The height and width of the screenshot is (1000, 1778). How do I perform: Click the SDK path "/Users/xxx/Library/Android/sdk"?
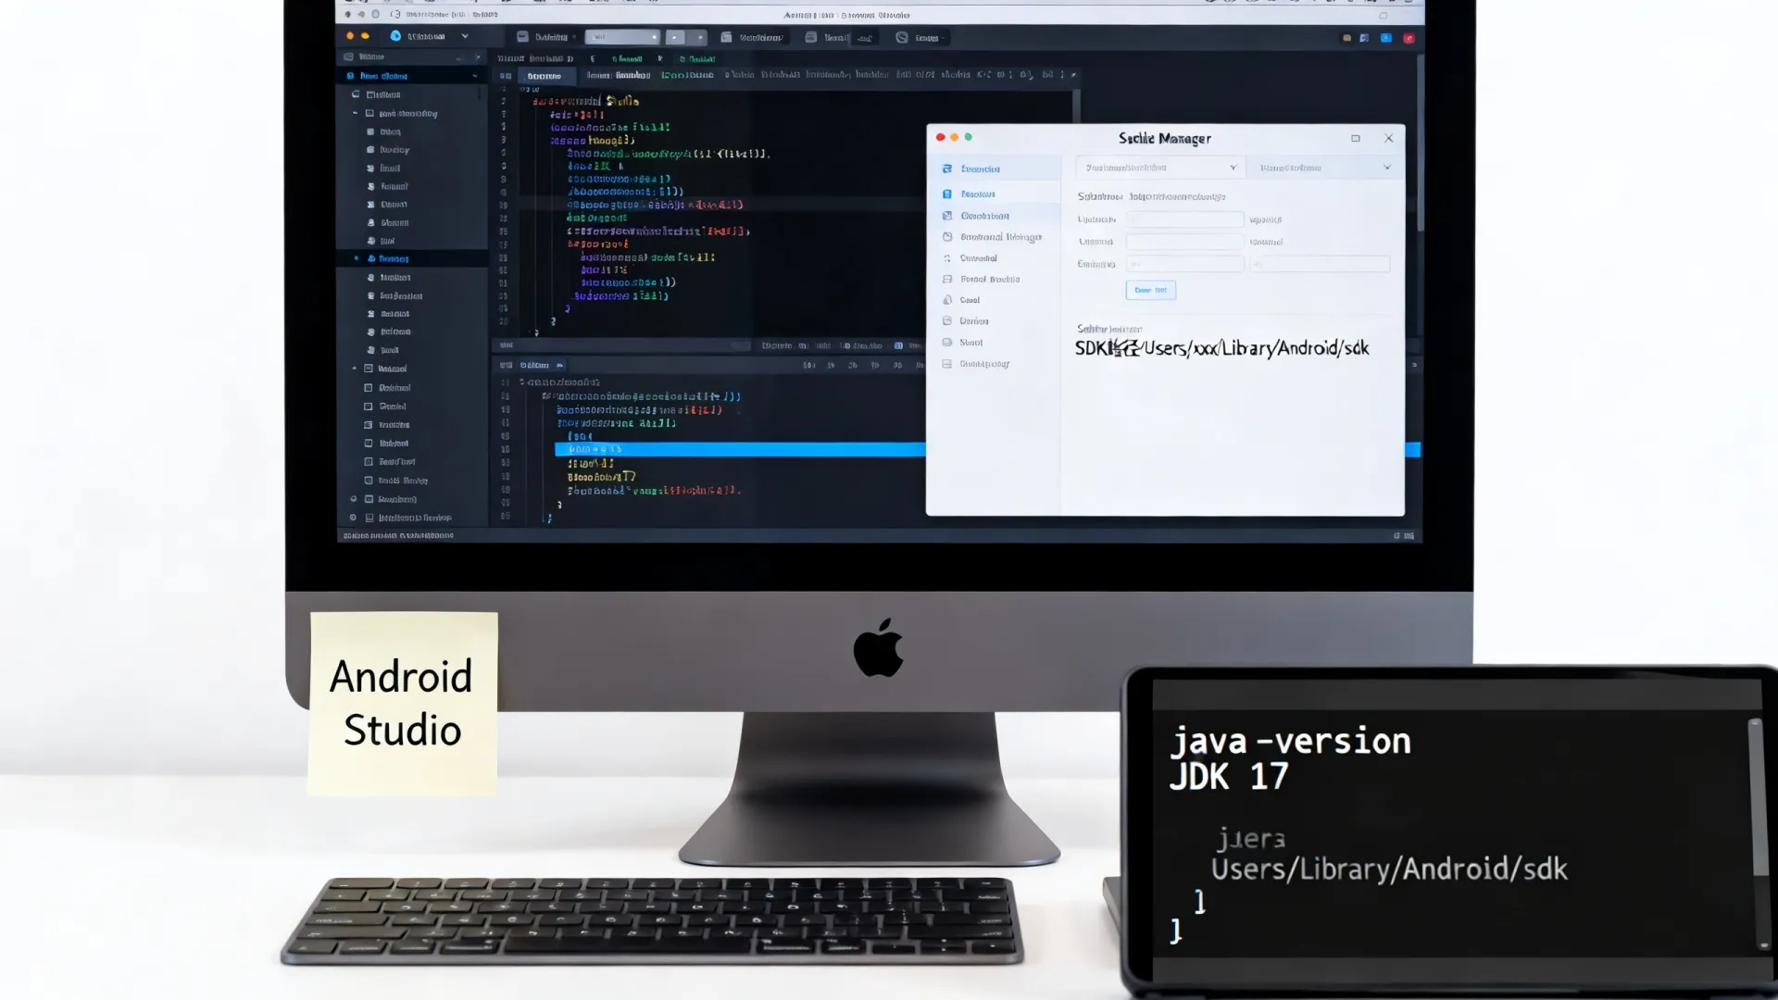(1255, 348)
